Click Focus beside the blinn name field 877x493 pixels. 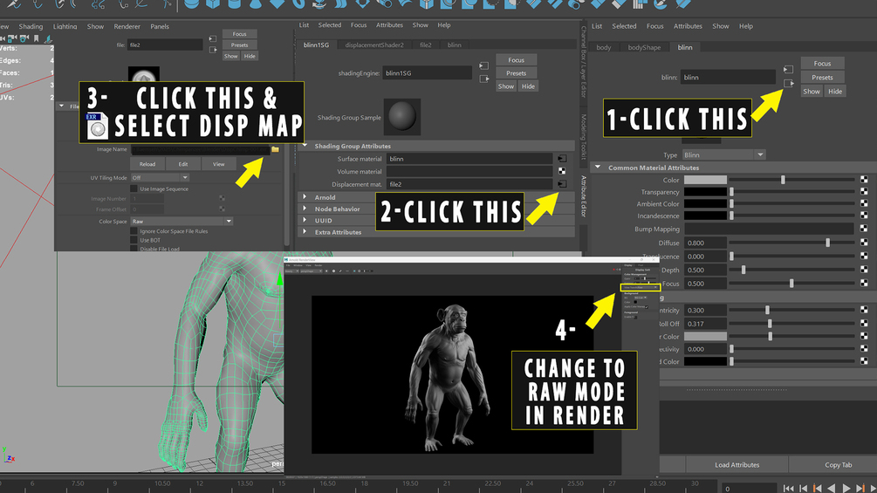(x=822, y=63)
